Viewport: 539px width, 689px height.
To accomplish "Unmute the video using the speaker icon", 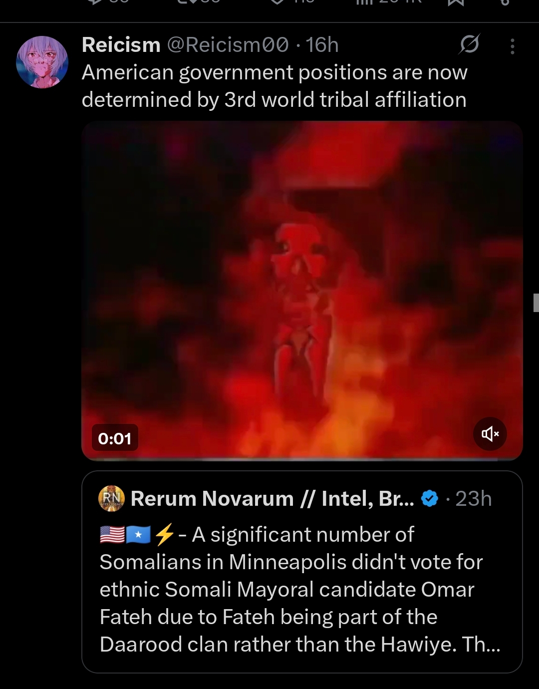I will 490,434.
